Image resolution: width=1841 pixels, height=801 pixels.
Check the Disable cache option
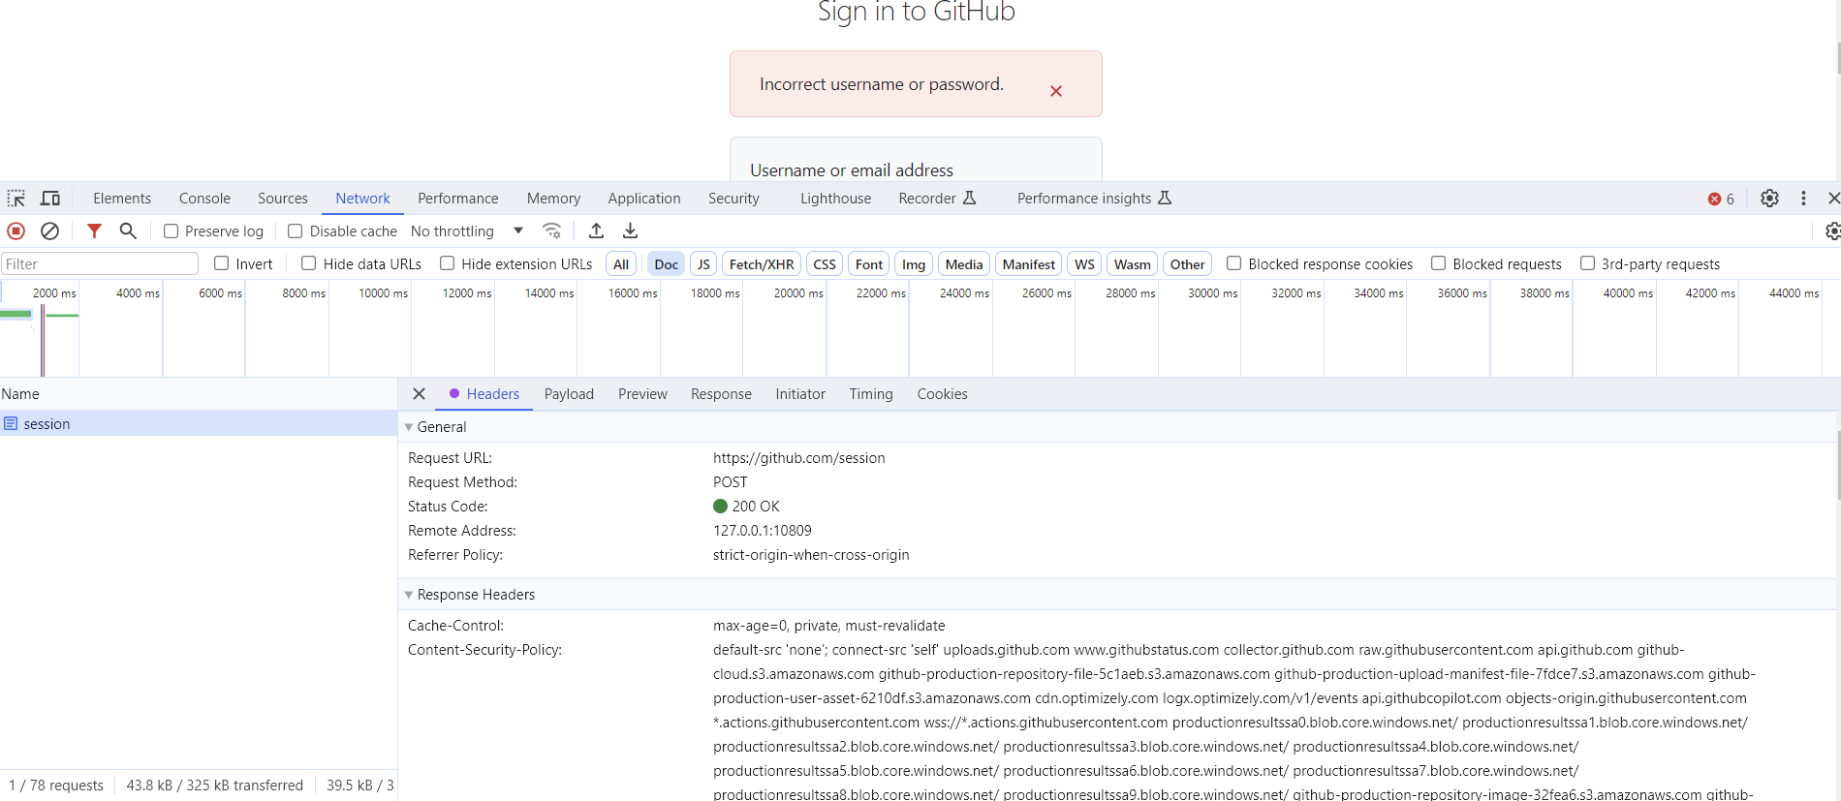[x=296, y=231]
